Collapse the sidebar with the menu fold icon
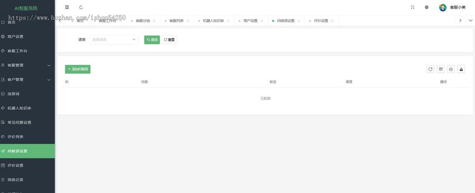The width and height of the screenshot is (475, 193). 67,7
